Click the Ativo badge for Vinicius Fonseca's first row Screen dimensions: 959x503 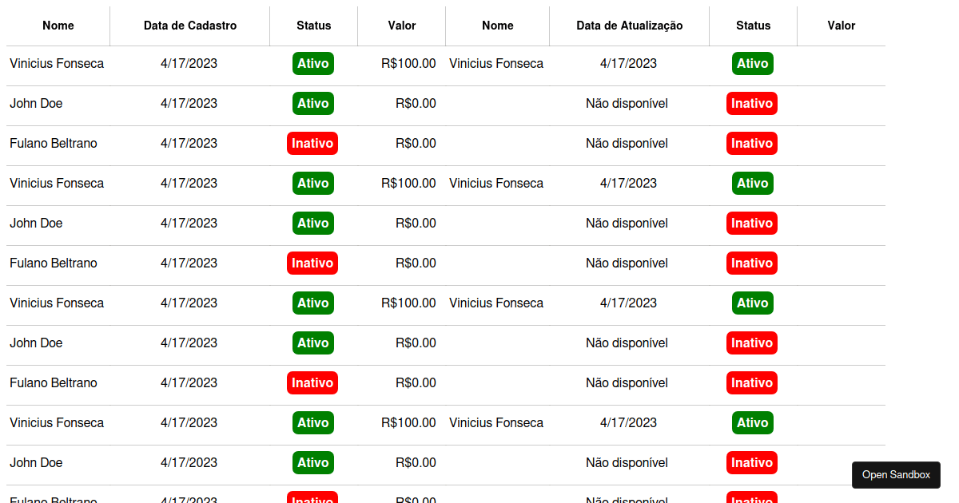[312, 63]
